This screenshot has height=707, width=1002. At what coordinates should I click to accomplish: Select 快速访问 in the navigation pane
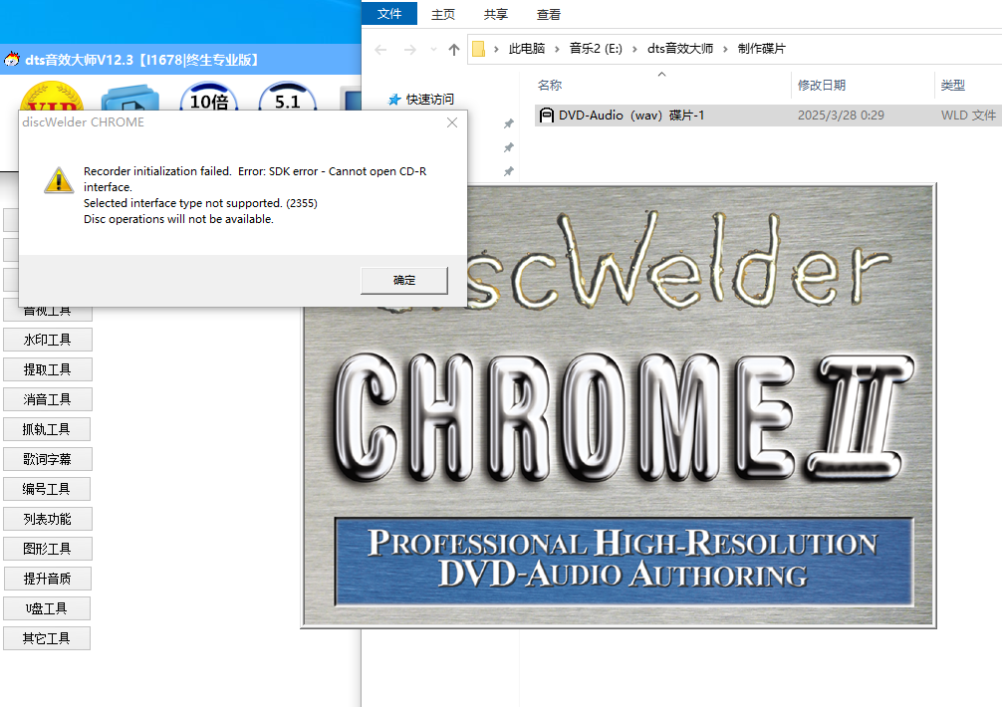pyautogui.click(x=430, y=99)
